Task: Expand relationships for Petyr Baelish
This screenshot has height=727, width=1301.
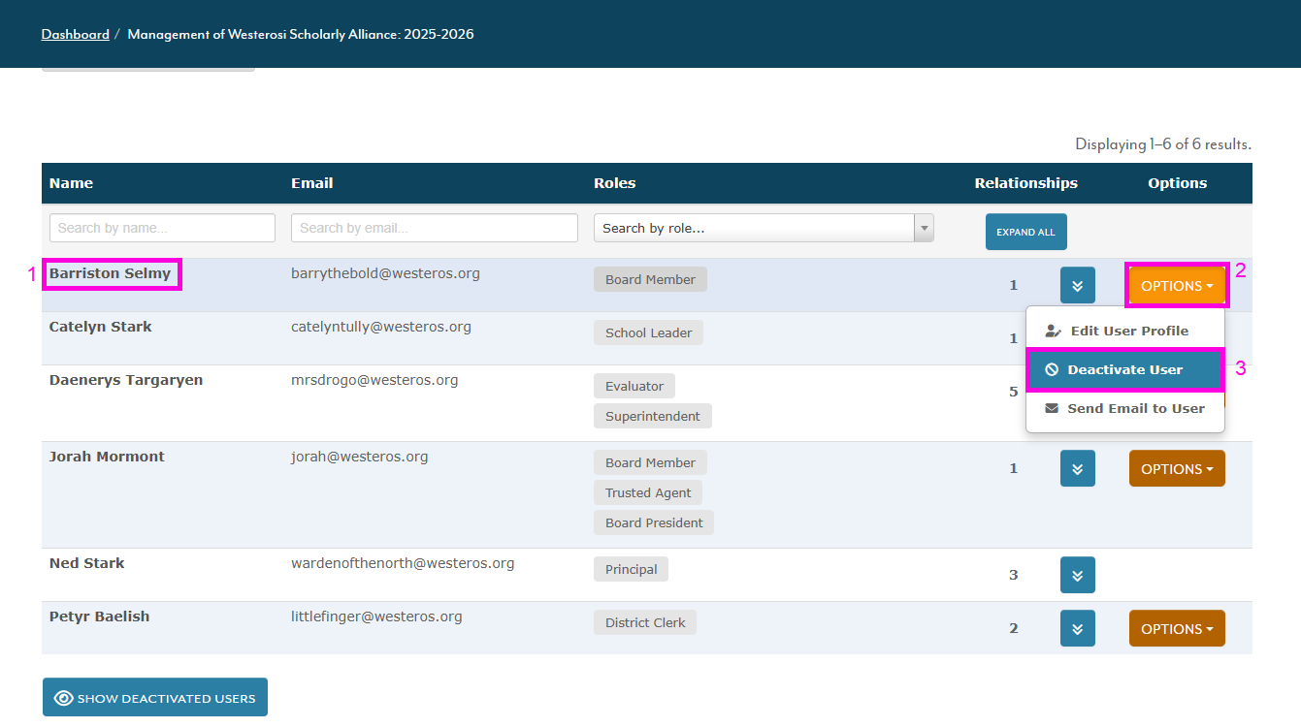Action: pos(1078,628)
